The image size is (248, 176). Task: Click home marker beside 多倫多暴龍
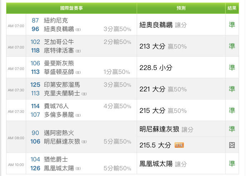tap(78, 115)
